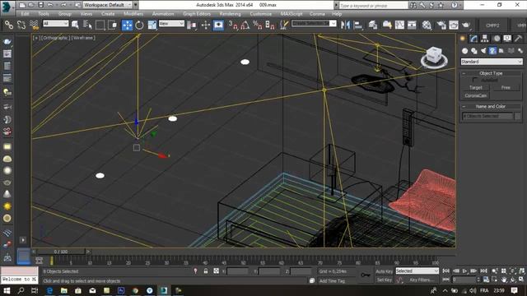Open Render Setup icon

[441, 25]
